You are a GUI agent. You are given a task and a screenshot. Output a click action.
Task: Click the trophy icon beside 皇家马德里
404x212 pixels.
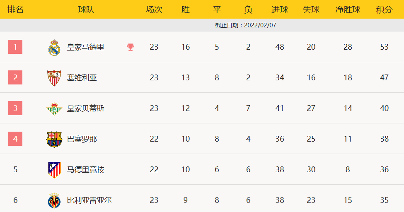pos(131,47)
